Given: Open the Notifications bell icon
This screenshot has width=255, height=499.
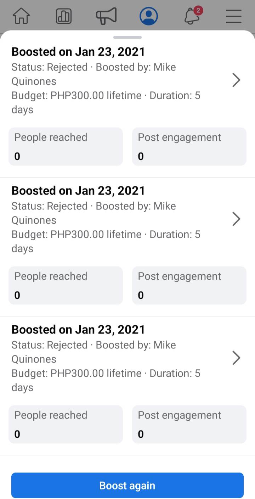Looking at the screenshot, I should coord(192,16).
